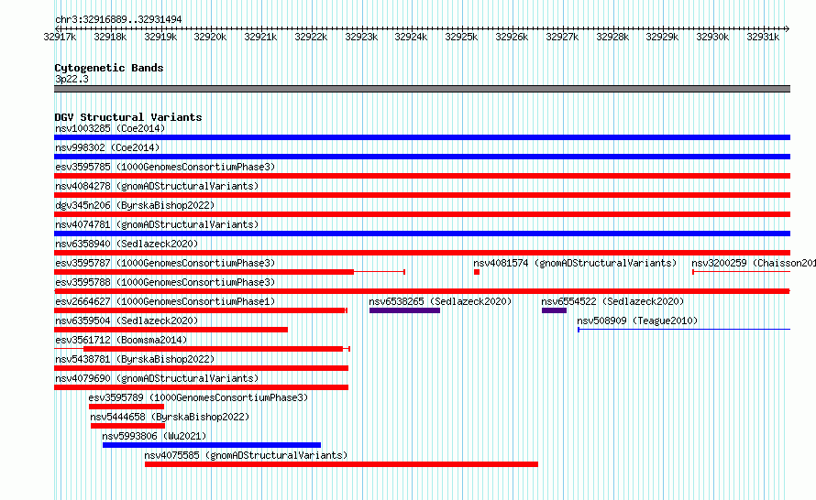Click the red bar under esv3595785
Viewport: 816px width, 500px height.
coord(422,176)
